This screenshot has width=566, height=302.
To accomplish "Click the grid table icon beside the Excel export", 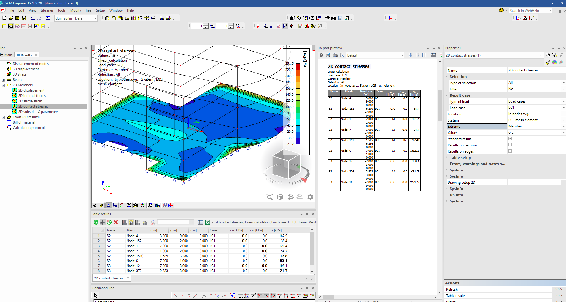I will pyautogui.click(x=201, y=222).
